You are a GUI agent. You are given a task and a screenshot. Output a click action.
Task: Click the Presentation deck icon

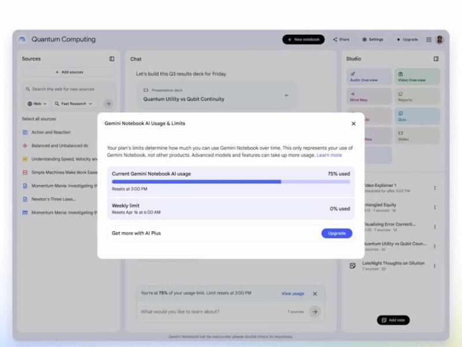146,90
